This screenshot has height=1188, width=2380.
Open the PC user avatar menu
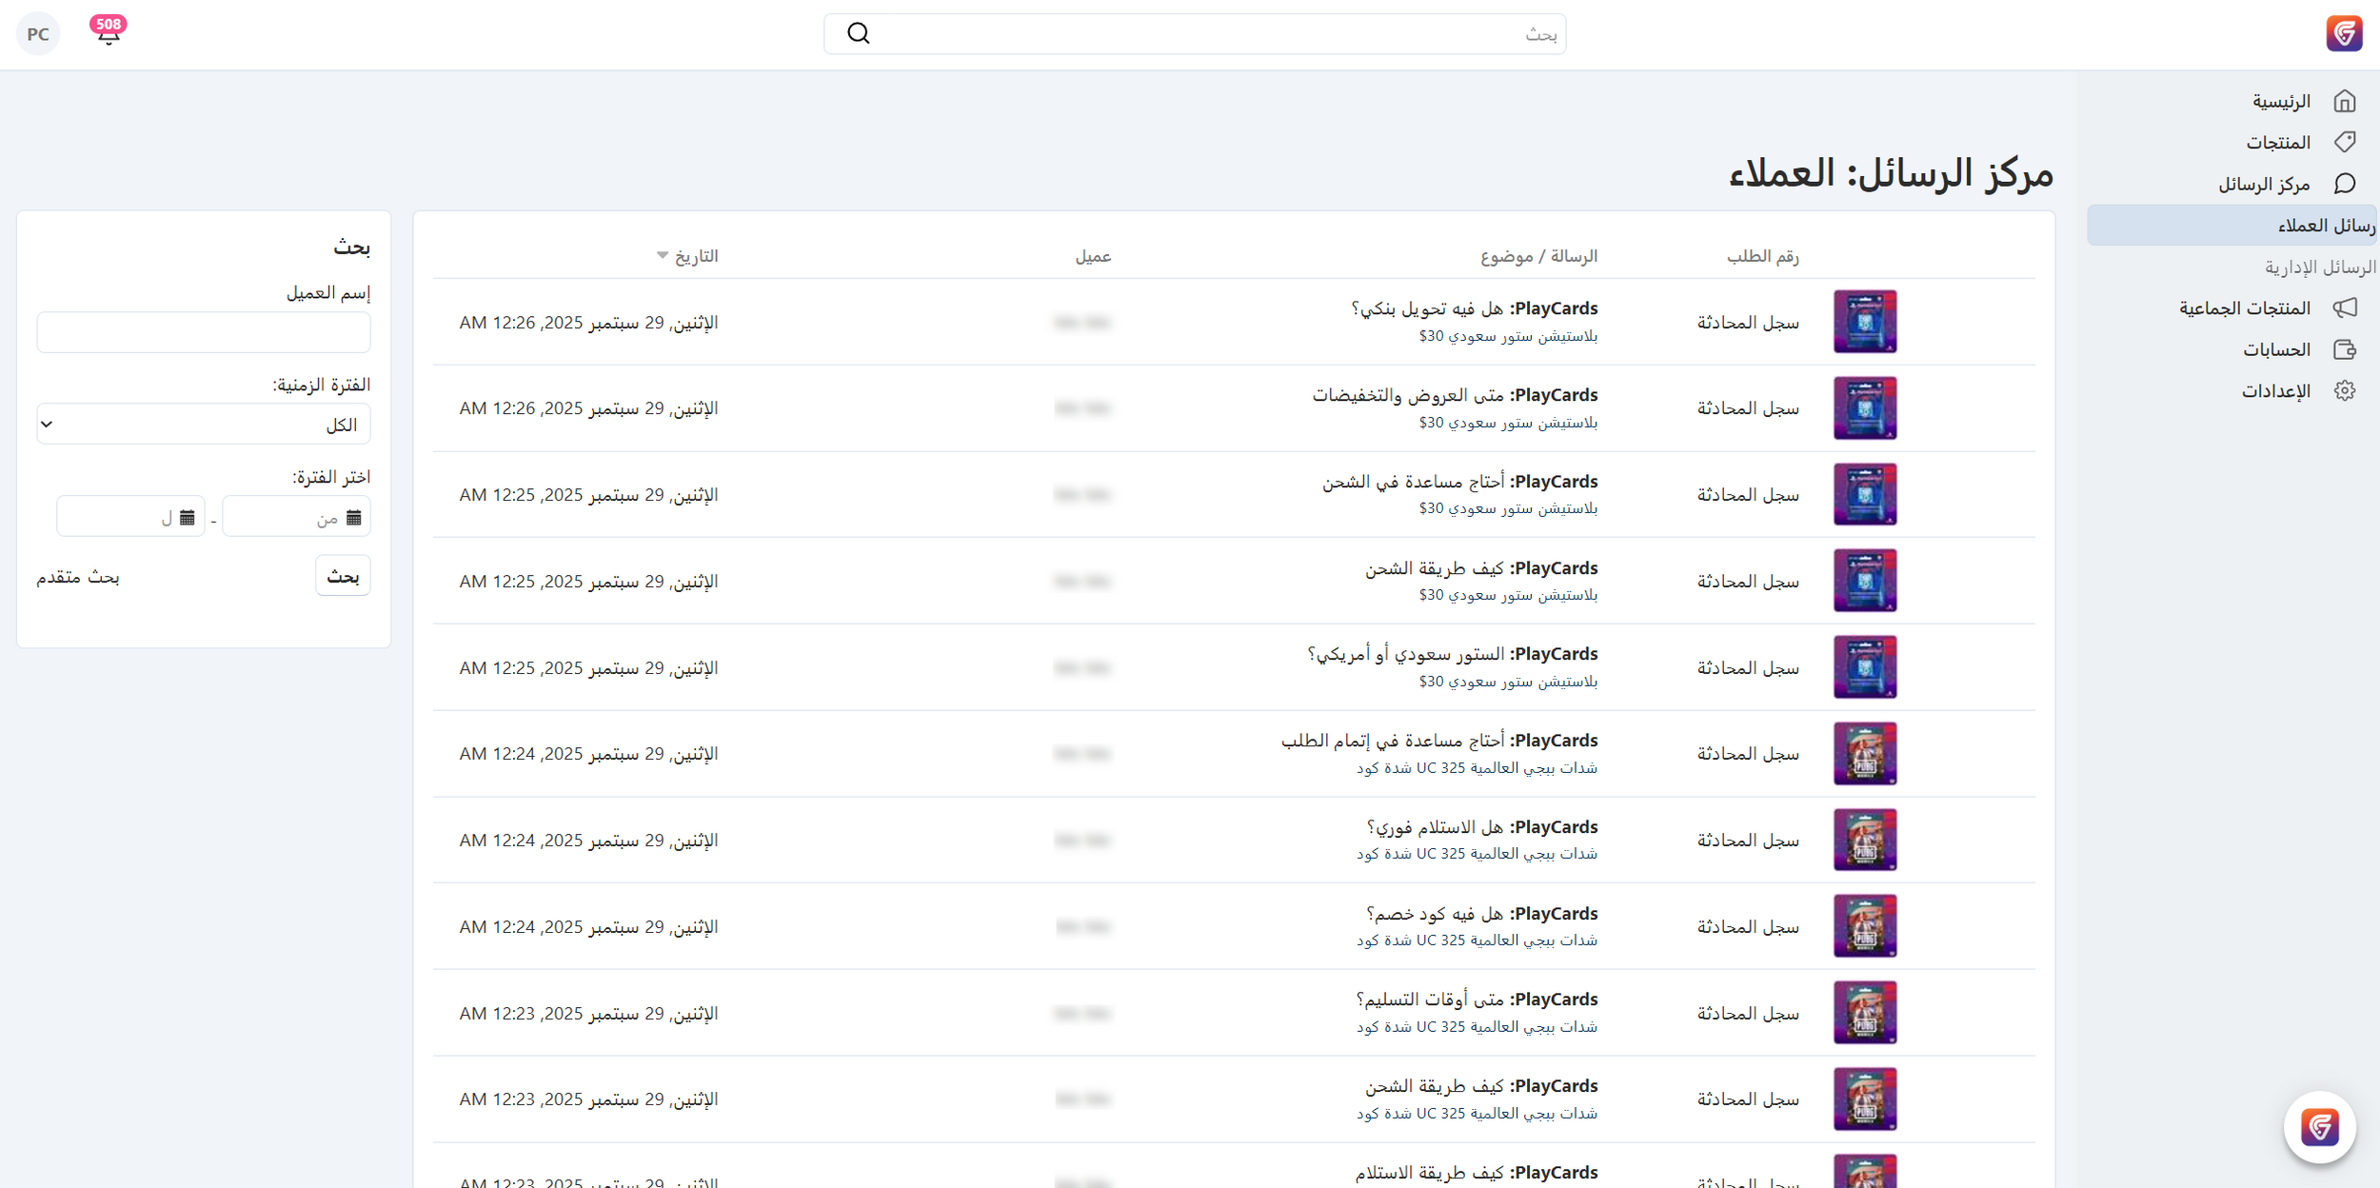click(x=38, y=34)
